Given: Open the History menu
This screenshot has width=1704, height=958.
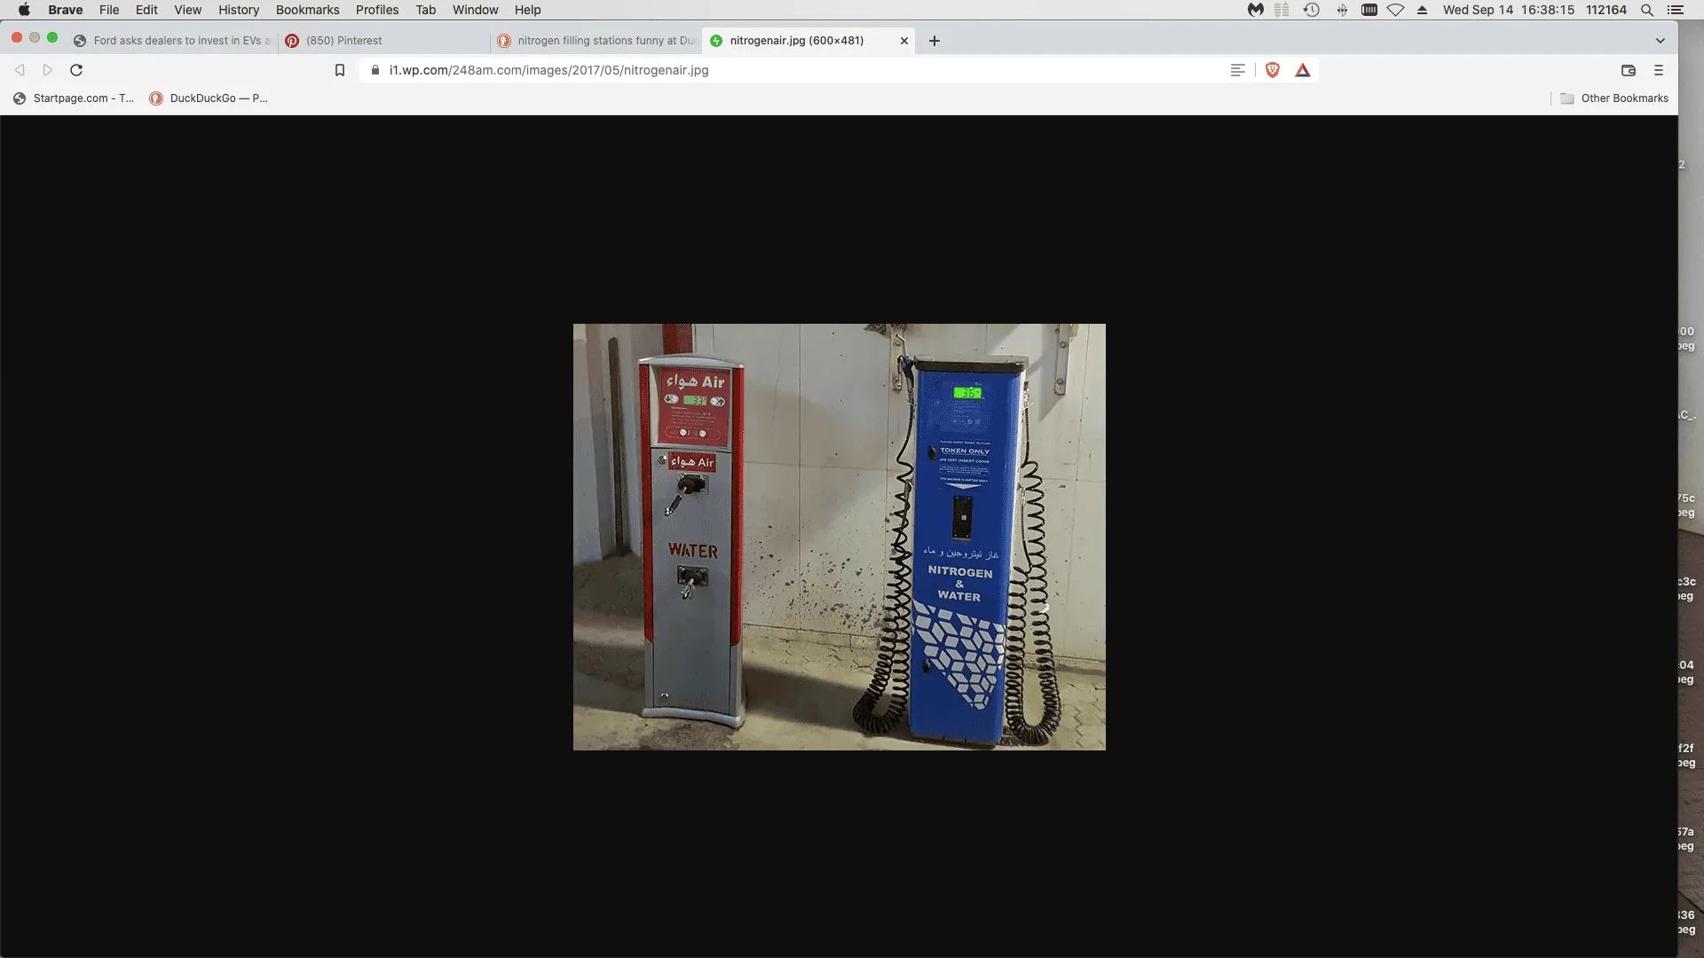Looking at the screenshot, I should click(x=239, y=10).
